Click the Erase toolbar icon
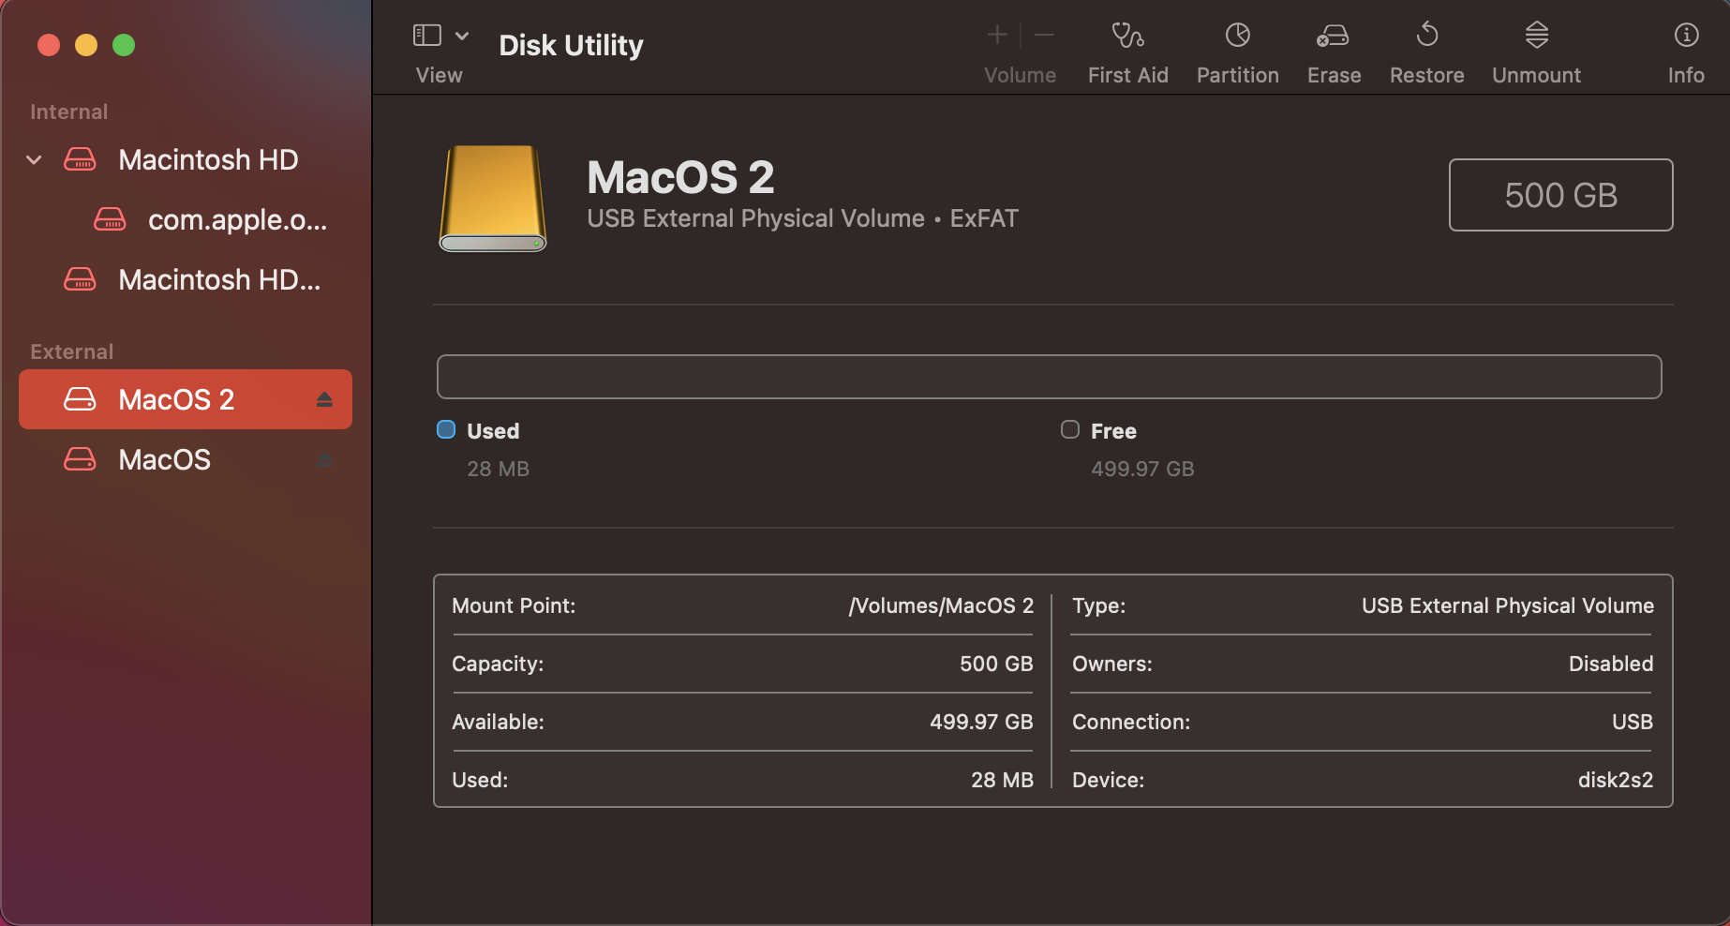This screenshot has width=1730, height=926. tap(1333, 36)
